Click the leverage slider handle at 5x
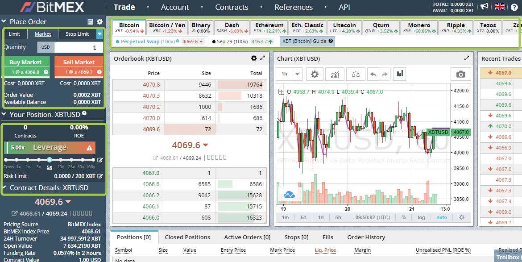522x262 pixels. tap(49, 160)
